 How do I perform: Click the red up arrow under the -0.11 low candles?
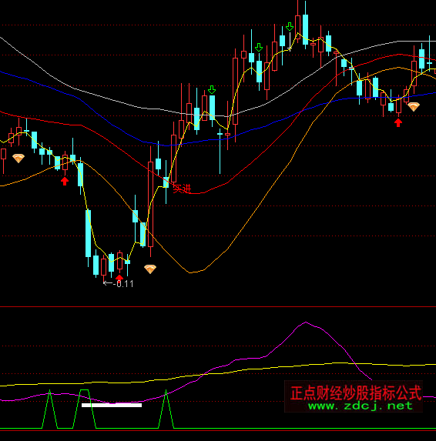point(119,277)
